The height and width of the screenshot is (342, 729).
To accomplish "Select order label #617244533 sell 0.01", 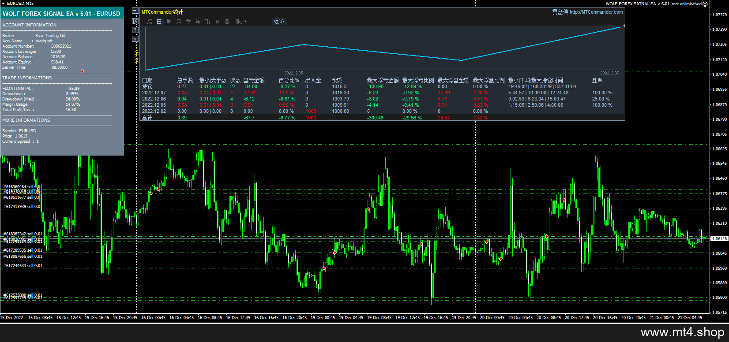I will [23, 266].
